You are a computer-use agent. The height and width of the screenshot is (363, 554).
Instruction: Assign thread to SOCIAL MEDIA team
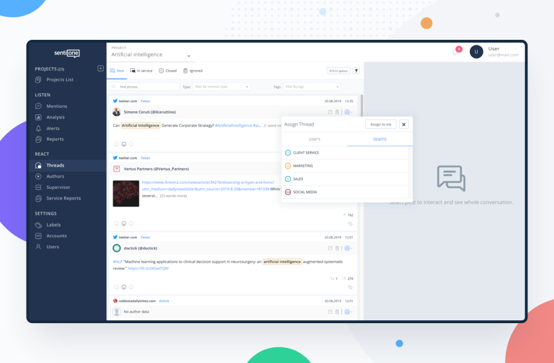(x=345, y=192)
